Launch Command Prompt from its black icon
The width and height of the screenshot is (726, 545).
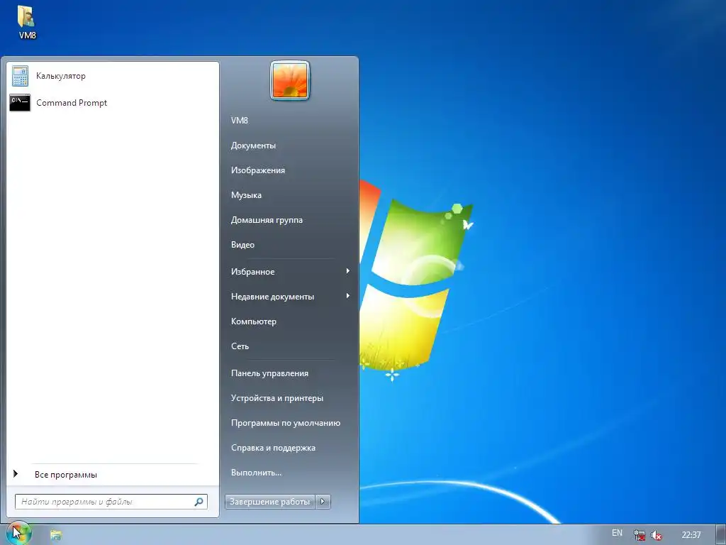pos(20,103)
